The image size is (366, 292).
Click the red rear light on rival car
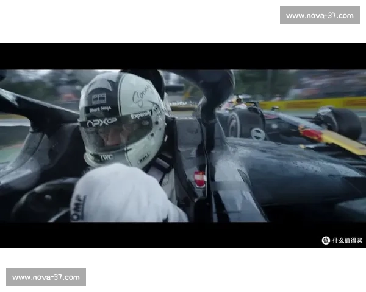point(310,134)
